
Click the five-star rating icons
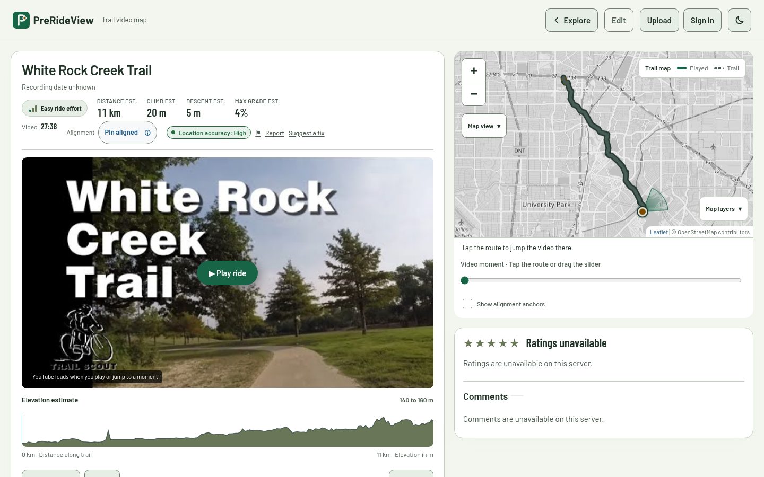coord(491,343)
